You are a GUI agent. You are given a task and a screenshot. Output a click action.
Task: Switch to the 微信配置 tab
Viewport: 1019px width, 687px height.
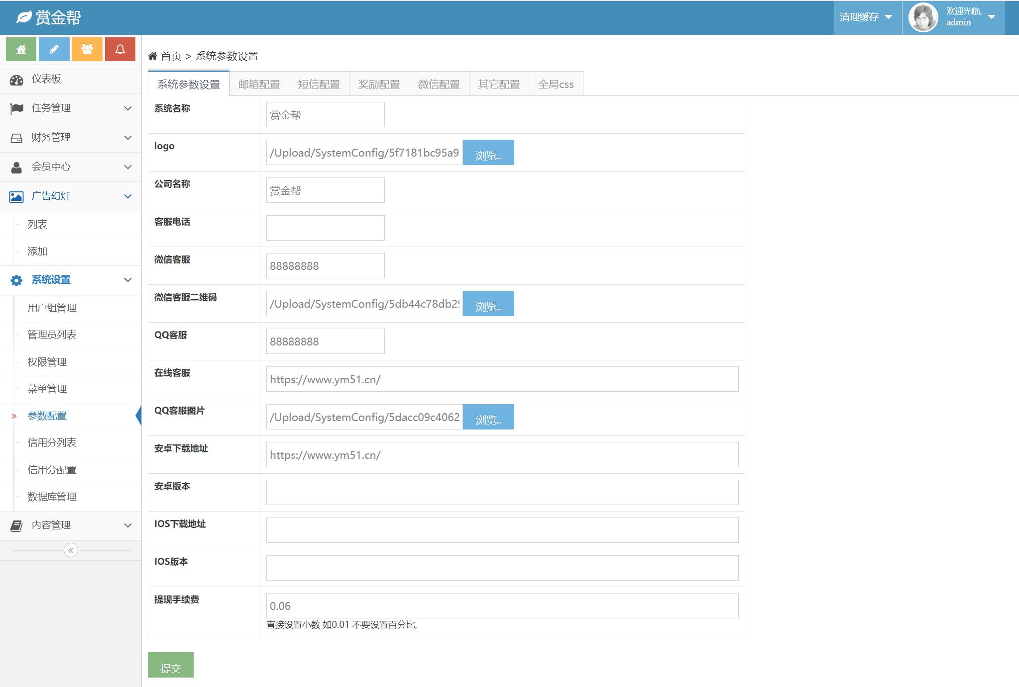[x=439, y=84]
